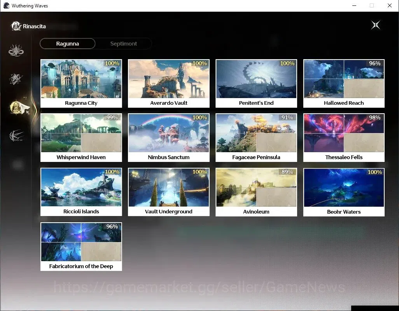The image size is (399, 311).
Task: Click the 'Beohr Waters' label
Action: 344,212
